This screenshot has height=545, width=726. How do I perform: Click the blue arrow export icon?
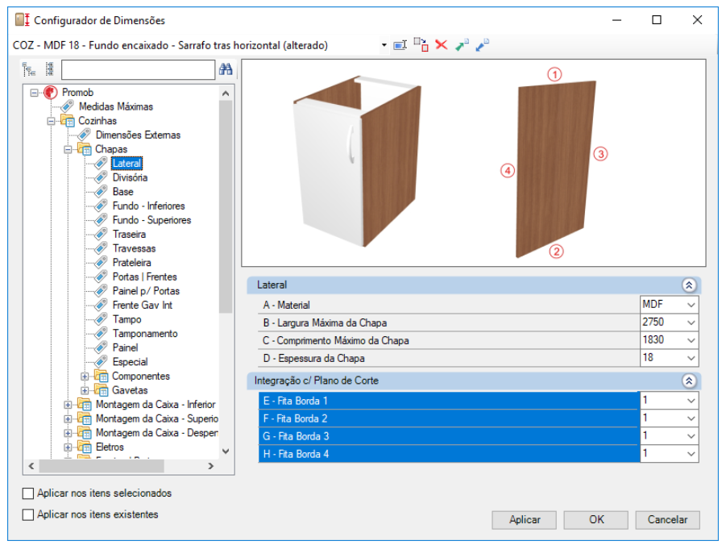click(482, 45)
